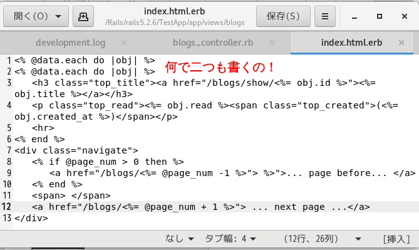
Task: Close the index.html.erb tab
Action: click(401, 43)
